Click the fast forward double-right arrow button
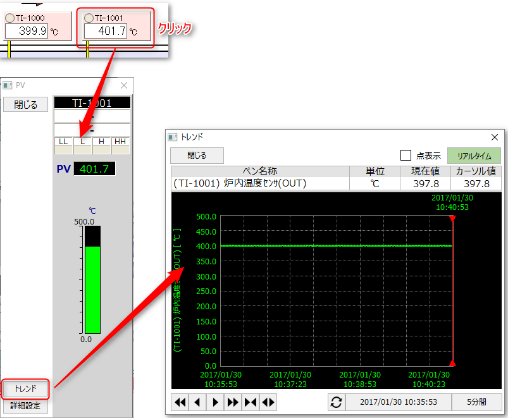 tap(233, 402)
